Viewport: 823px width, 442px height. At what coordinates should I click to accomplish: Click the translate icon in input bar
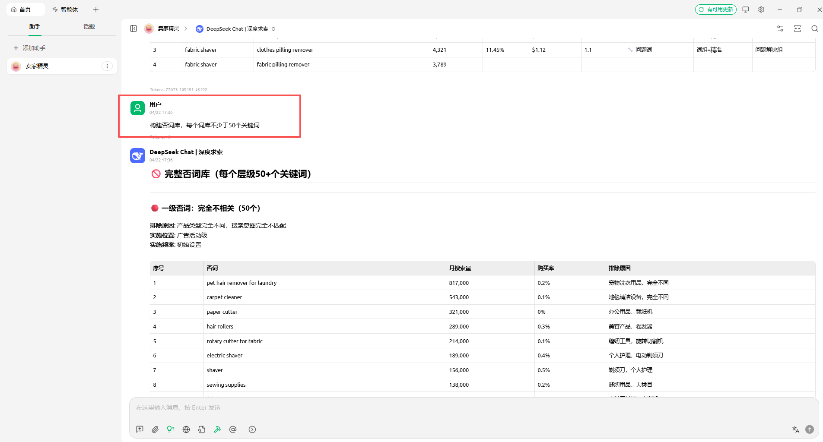click(795, 429)
